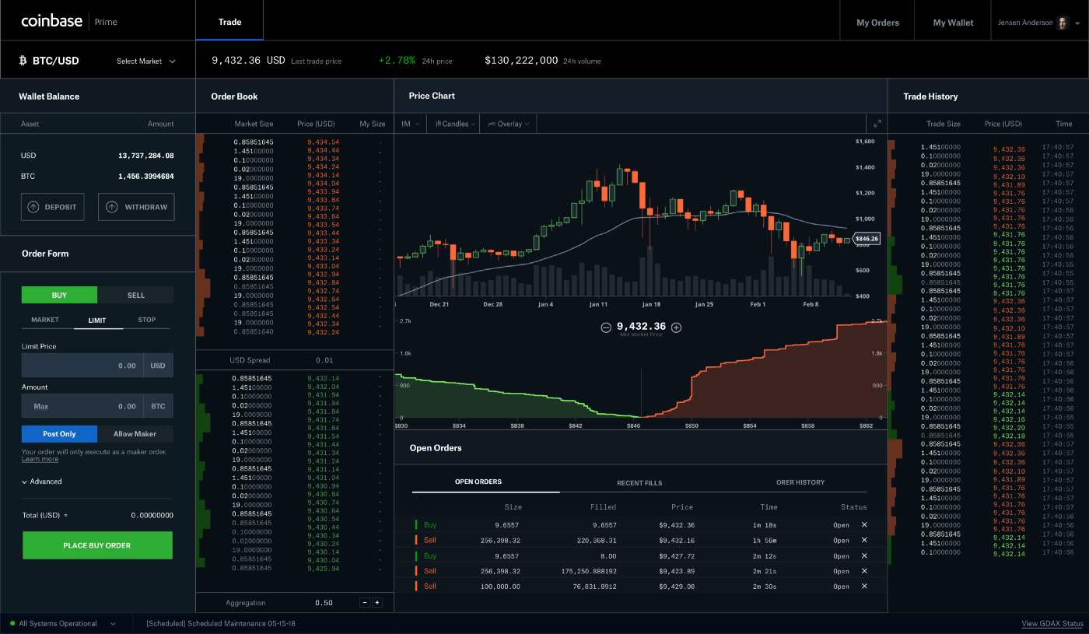
Task: Click the Bitcoin icon beside BTC/USD
Action: coord(22,59)
